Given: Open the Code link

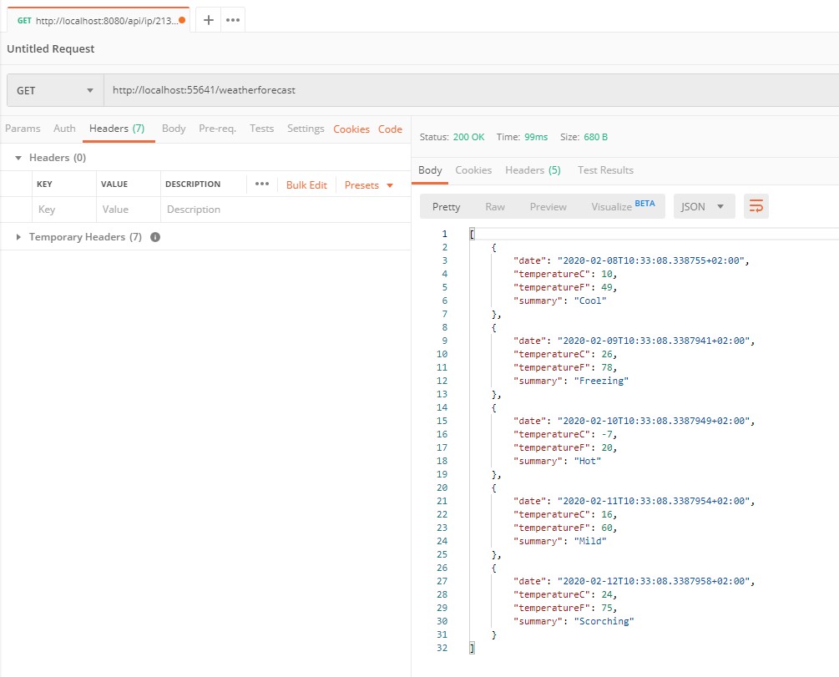Looking at the screenshot, I should [x=390, y=129].
